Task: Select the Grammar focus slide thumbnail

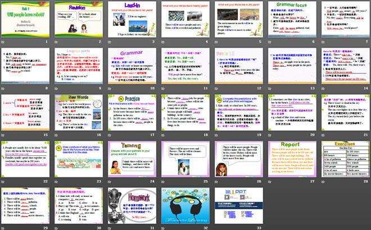Action: tap(292, 20)
